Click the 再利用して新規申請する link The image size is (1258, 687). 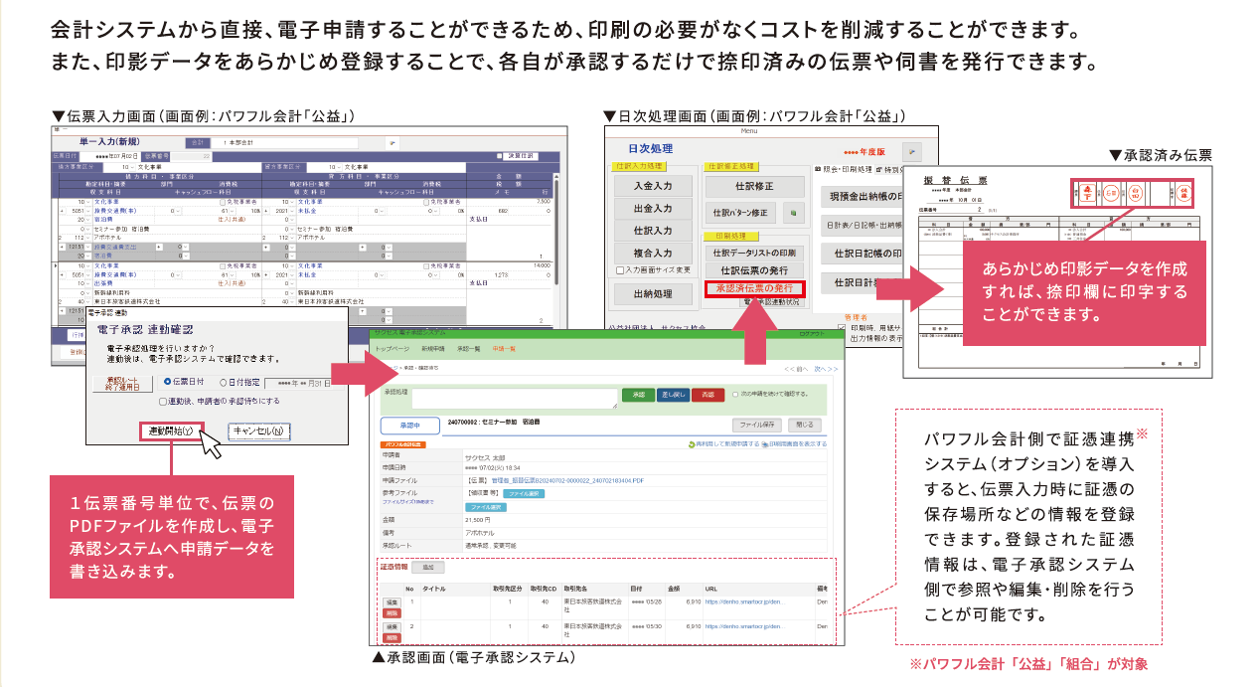click(x=725, y=443)
